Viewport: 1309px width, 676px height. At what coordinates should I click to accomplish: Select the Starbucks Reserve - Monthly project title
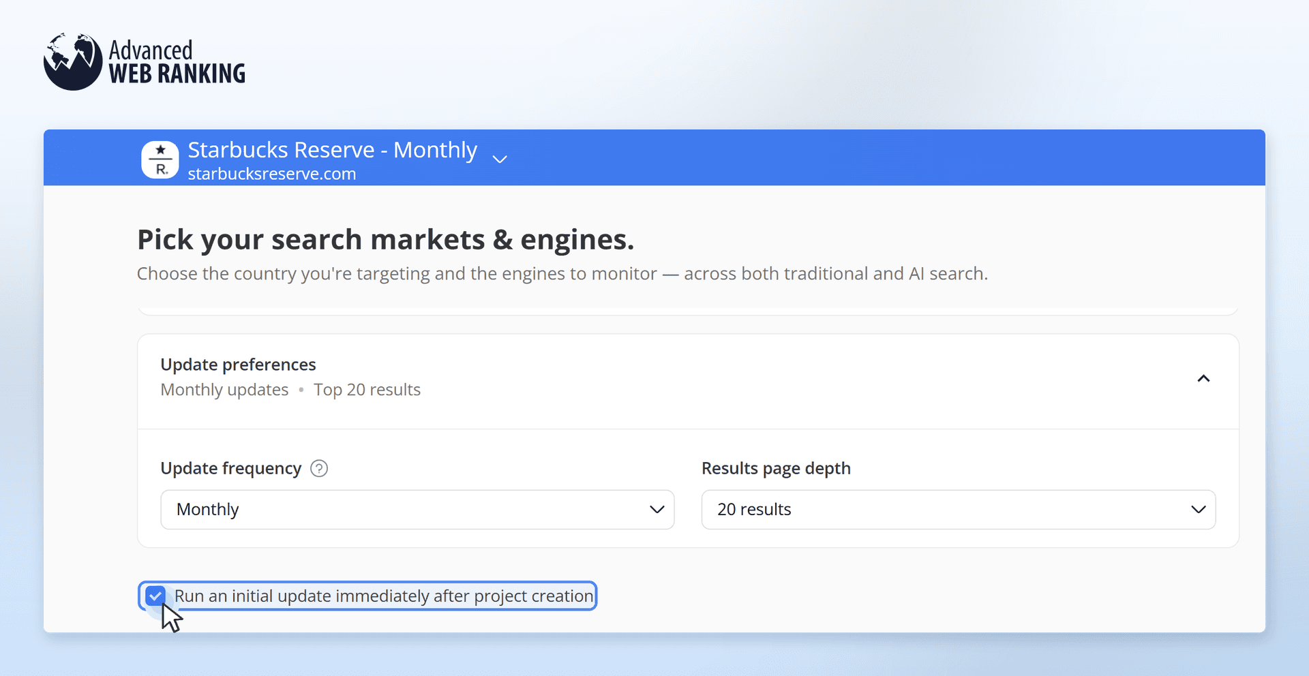click(333, 150)
